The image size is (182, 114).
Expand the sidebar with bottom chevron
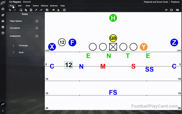(x=3, y=111)
